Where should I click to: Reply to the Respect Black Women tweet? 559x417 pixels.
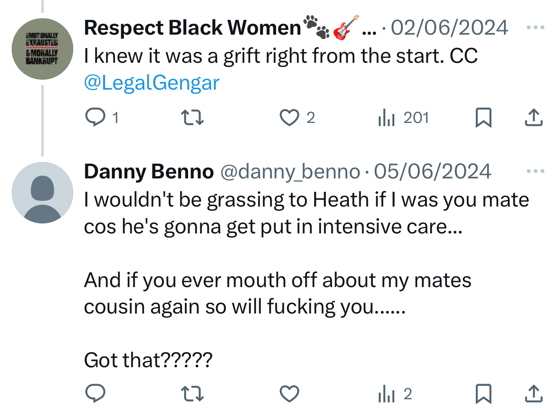[95, 117]
